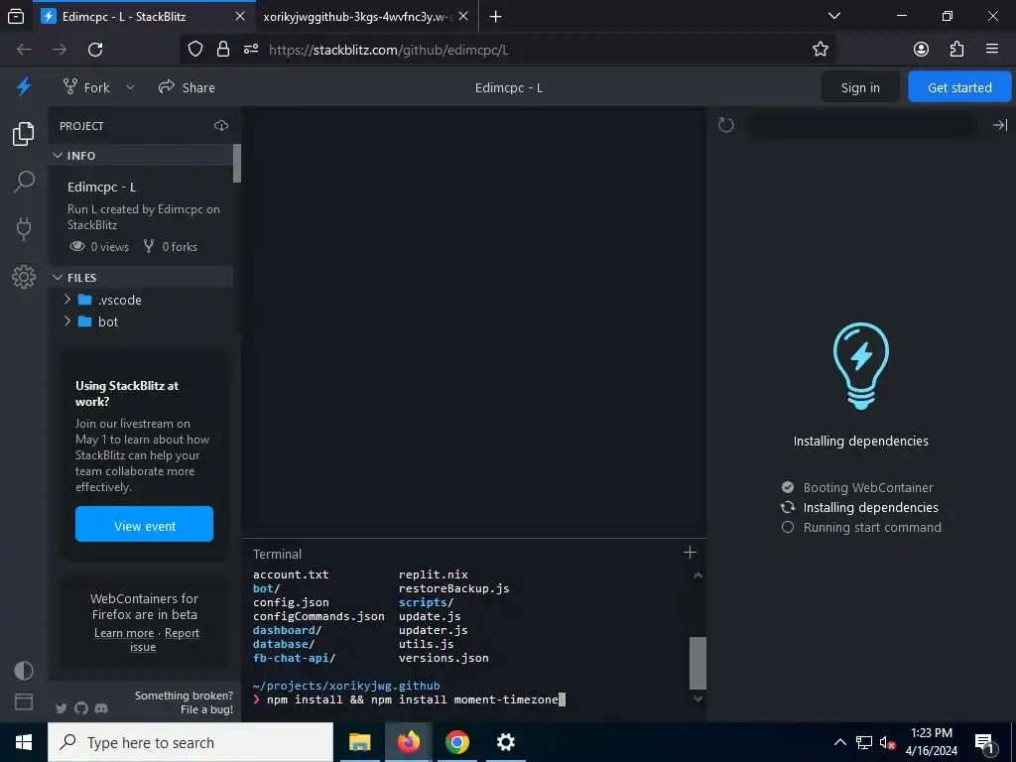Viewport: 1016px width, 762px height.
Task: Open StackBlitz GitHub icon
Action: 81,708
